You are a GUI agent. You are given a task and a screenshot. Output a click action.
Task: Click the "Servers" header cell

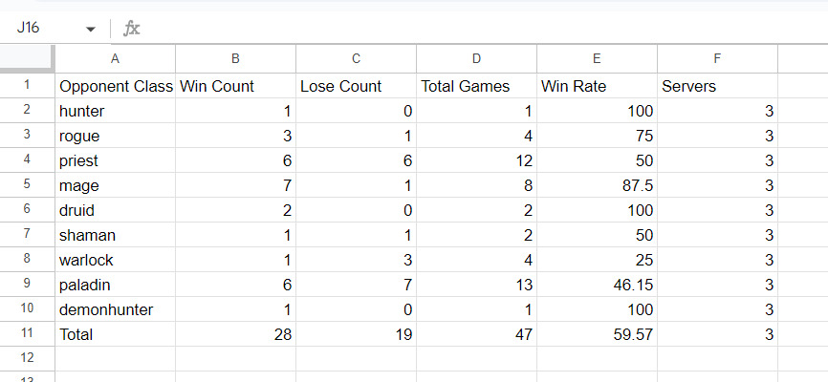coord(717,86)
